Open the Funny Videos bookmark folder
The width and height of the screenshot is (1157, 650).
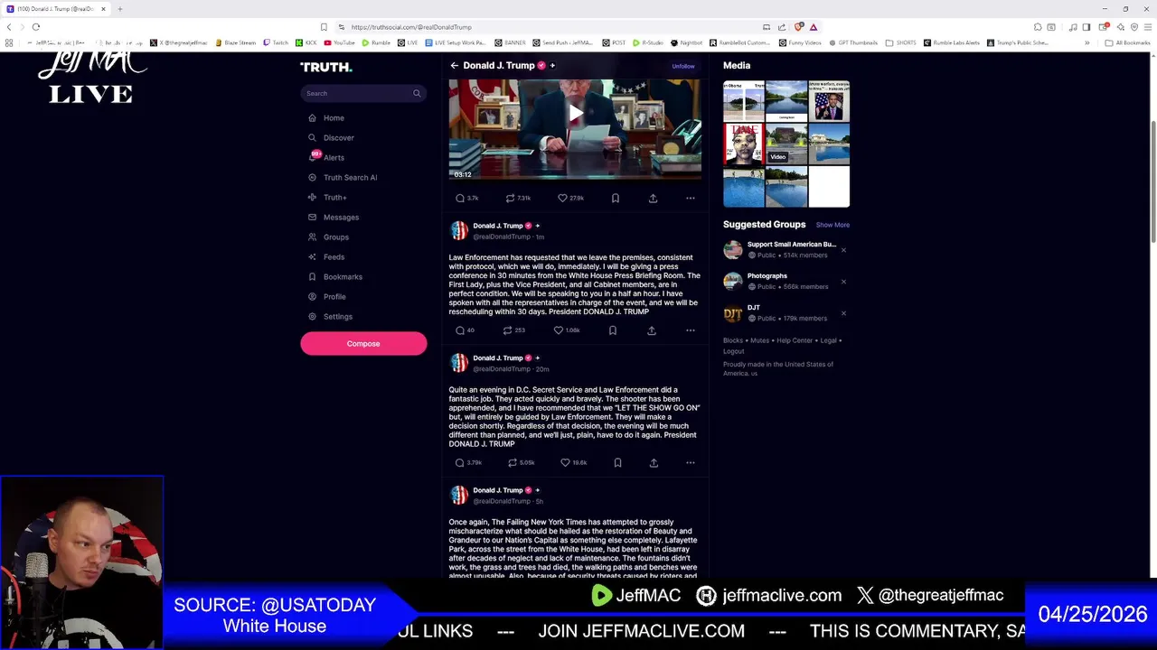[x=800, y=42]
